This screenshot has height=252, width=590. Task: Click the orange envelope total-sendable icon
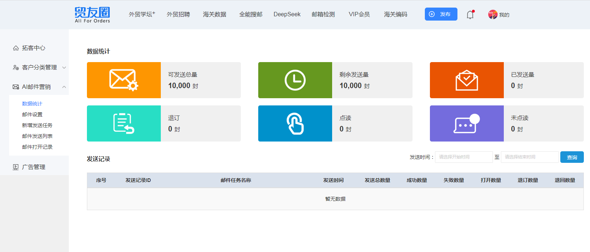[x=124, y=80]
